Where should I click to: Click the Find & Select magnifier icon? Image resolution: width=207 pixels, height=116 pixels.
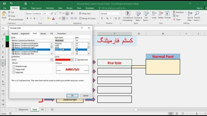tap(197, 14)
